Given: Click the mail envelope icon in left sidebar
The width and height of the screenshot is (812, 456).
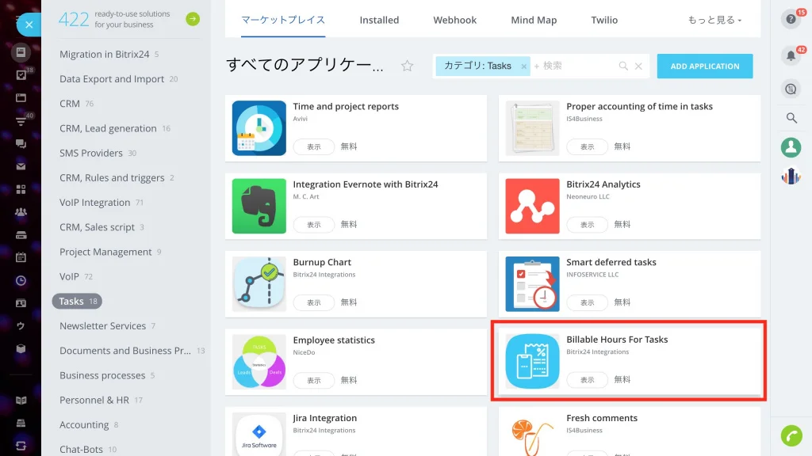Looking at the screenshot, I should 21,166.
